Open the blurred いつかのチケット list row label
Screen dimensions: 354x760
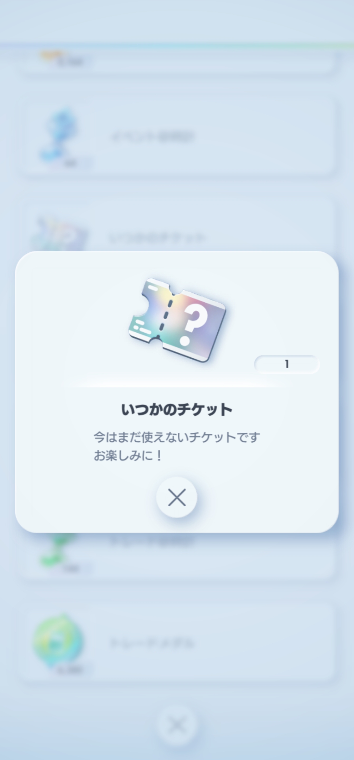pos(157,238)
